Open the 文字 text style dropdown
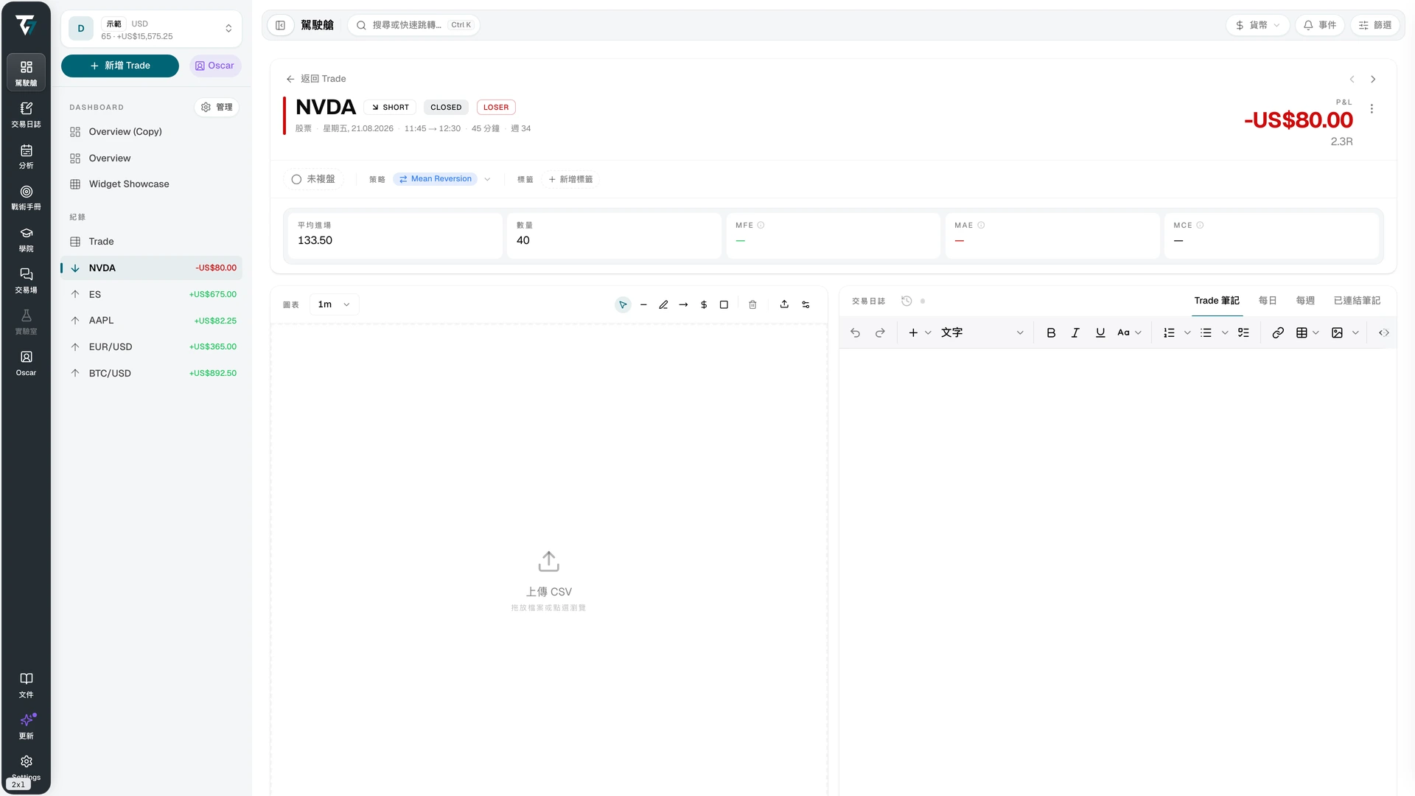 pos(982,333)
